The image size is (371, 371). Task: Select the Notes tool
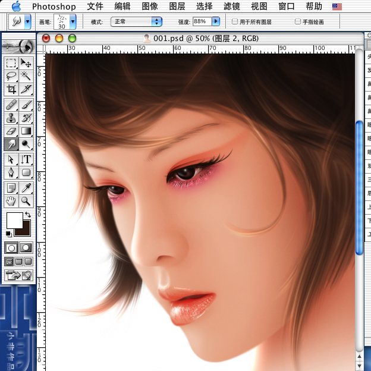pyautogui.click(x=11, y=188)
